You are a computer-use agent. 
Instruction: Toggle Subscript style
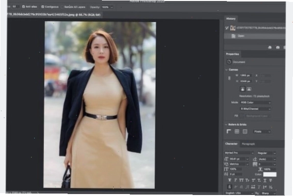pos(259,180)
